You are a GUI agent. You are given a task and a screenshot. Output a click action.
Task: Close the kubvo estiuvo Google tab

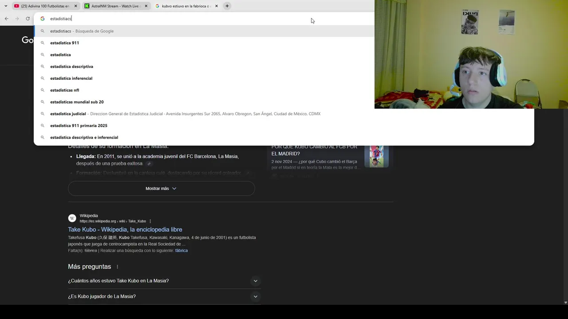(217, 6)
